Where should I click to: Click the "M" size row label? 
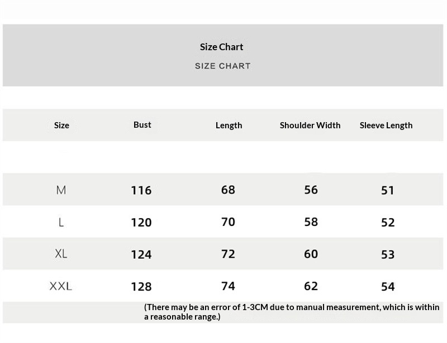click(61, 190)
